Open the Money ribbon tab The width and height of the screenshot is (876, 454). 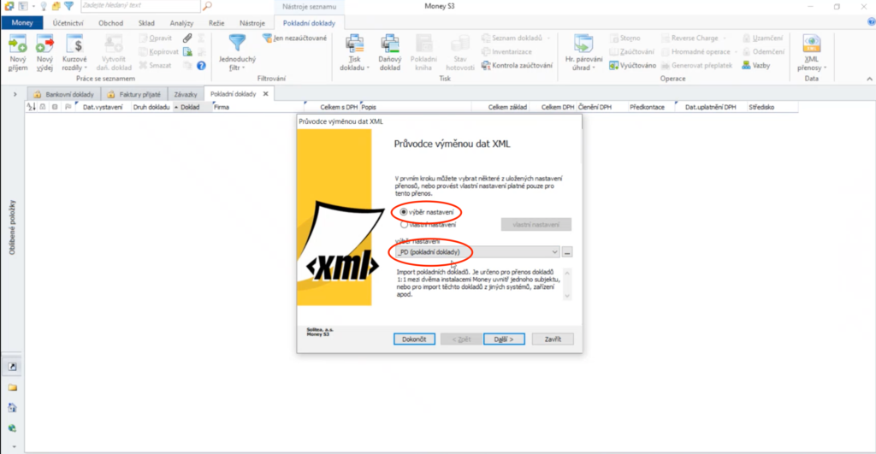pyautogui.click(x=22, y=23)
